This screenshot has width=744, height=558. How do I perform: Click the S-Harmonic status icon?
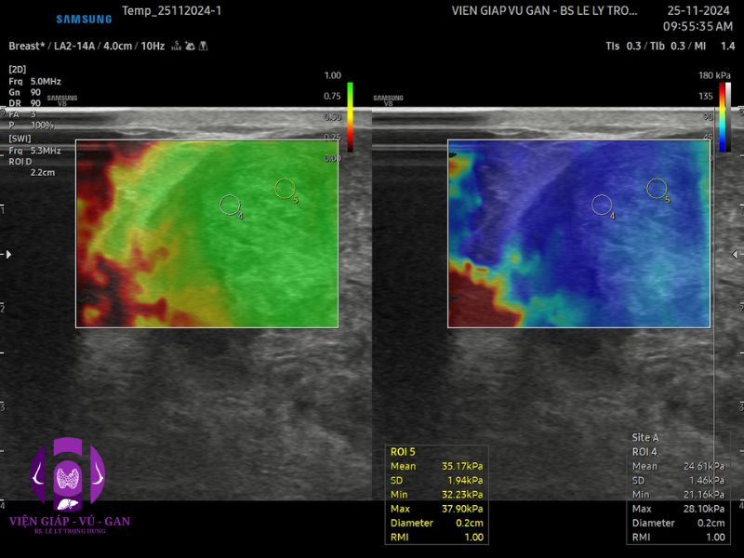[x=177, y=46]
